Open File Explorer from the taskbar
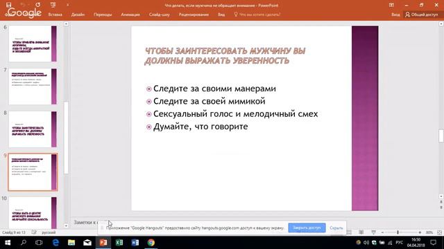 (x=71, y=243)
